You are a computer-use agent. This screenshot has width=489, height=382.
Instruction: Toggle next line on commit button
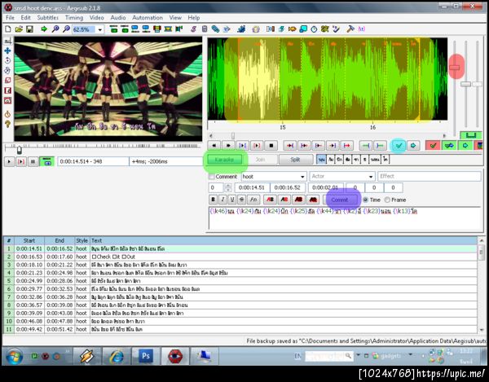(x=449, y=146)
